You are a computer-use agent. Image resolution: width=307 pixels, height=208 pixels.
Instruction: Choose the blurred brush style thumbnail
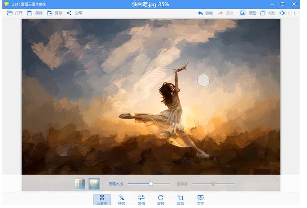[x=94, y=184]
